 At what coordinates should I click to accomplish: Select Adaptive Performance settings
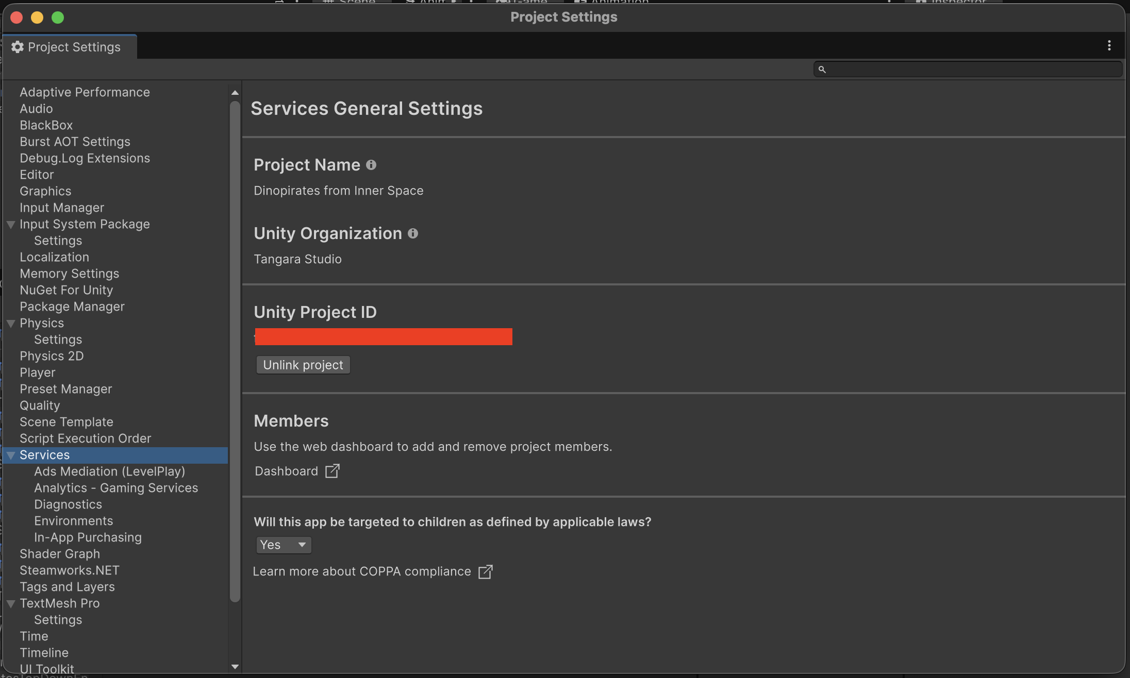point(85,92)
